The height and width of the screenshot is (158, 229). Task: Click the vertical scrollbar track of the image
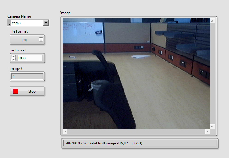pyautogui.click(x=212, y=74)
